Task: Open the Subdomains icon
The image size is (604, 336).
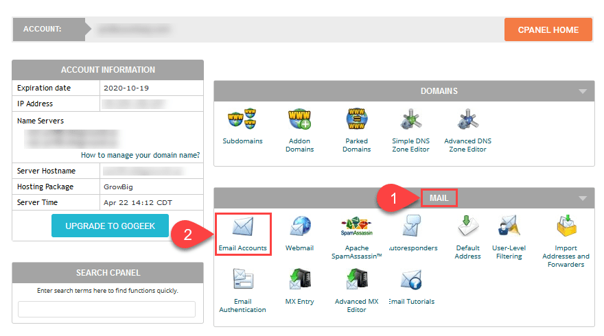Action: tap(242, 126)
